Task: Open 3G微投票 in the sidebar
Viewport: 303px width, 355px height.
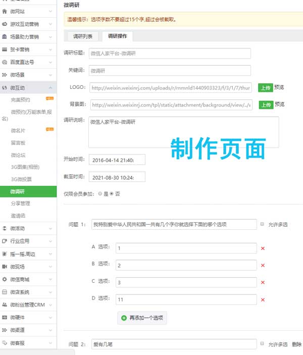Action: (x=21, y=179)
